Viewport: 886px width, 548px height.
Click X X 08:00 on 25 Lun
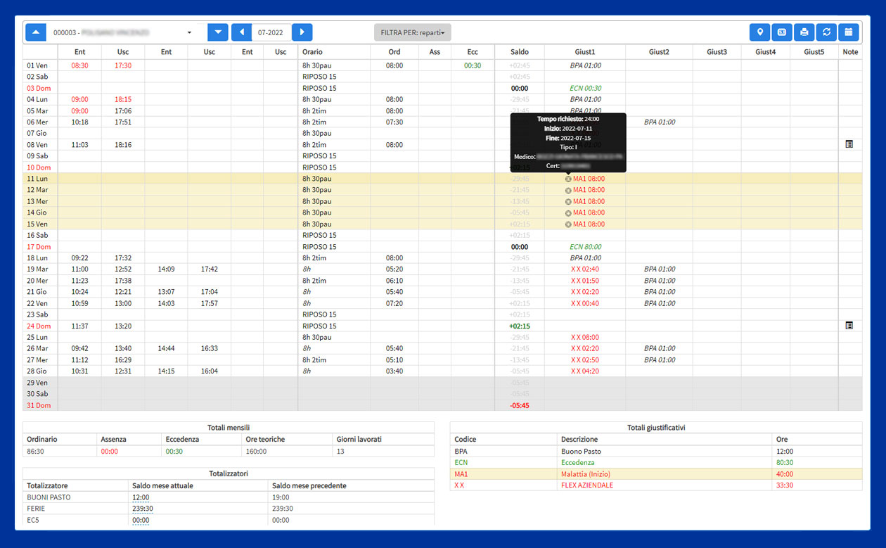click(x=585, y=337)
